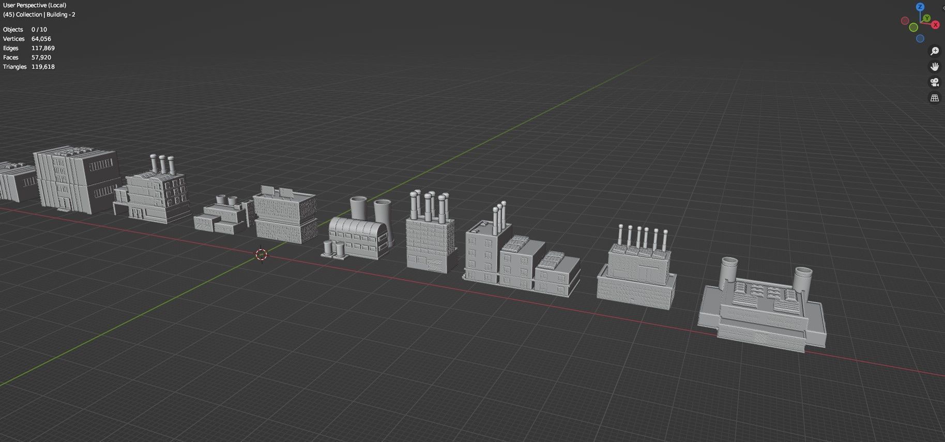Click the Vertices '64,056' statistic
This screenshot has height=442, width=945.
coord(41,39)
